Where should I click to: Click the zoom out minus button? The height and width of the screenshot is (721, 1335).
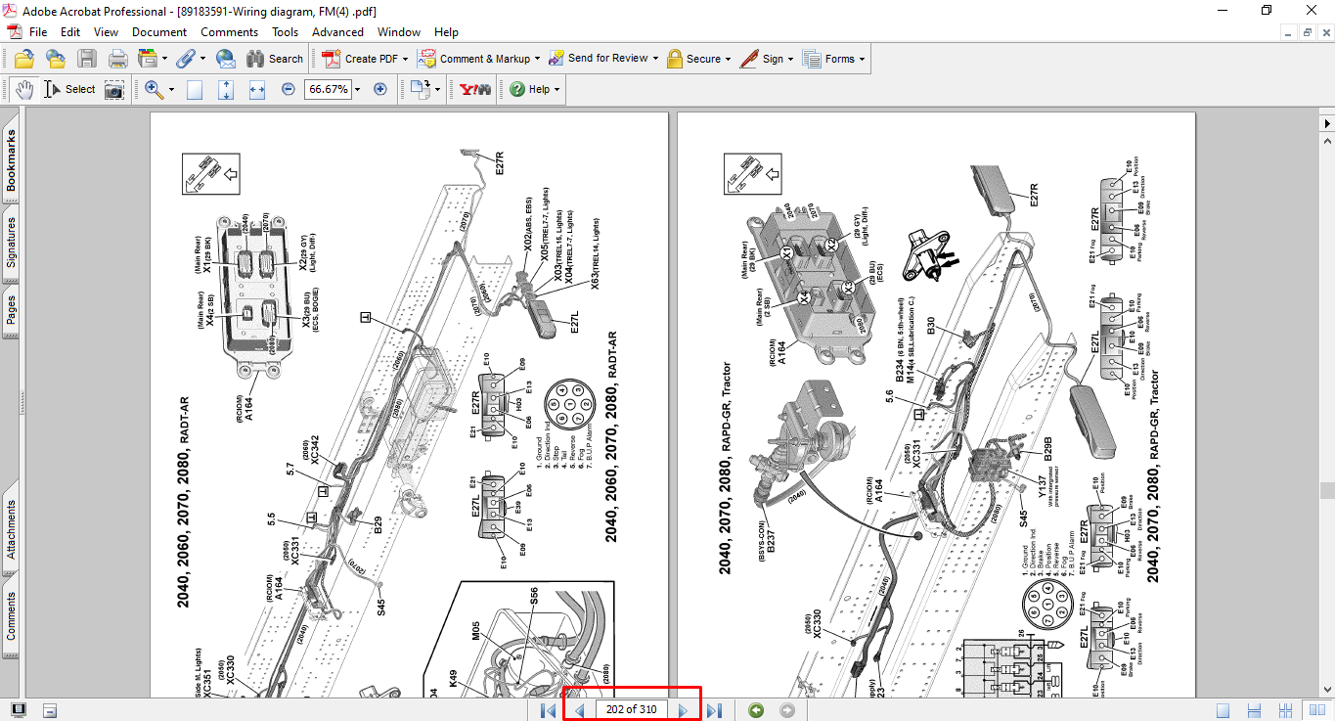click(x=289, y=89)
